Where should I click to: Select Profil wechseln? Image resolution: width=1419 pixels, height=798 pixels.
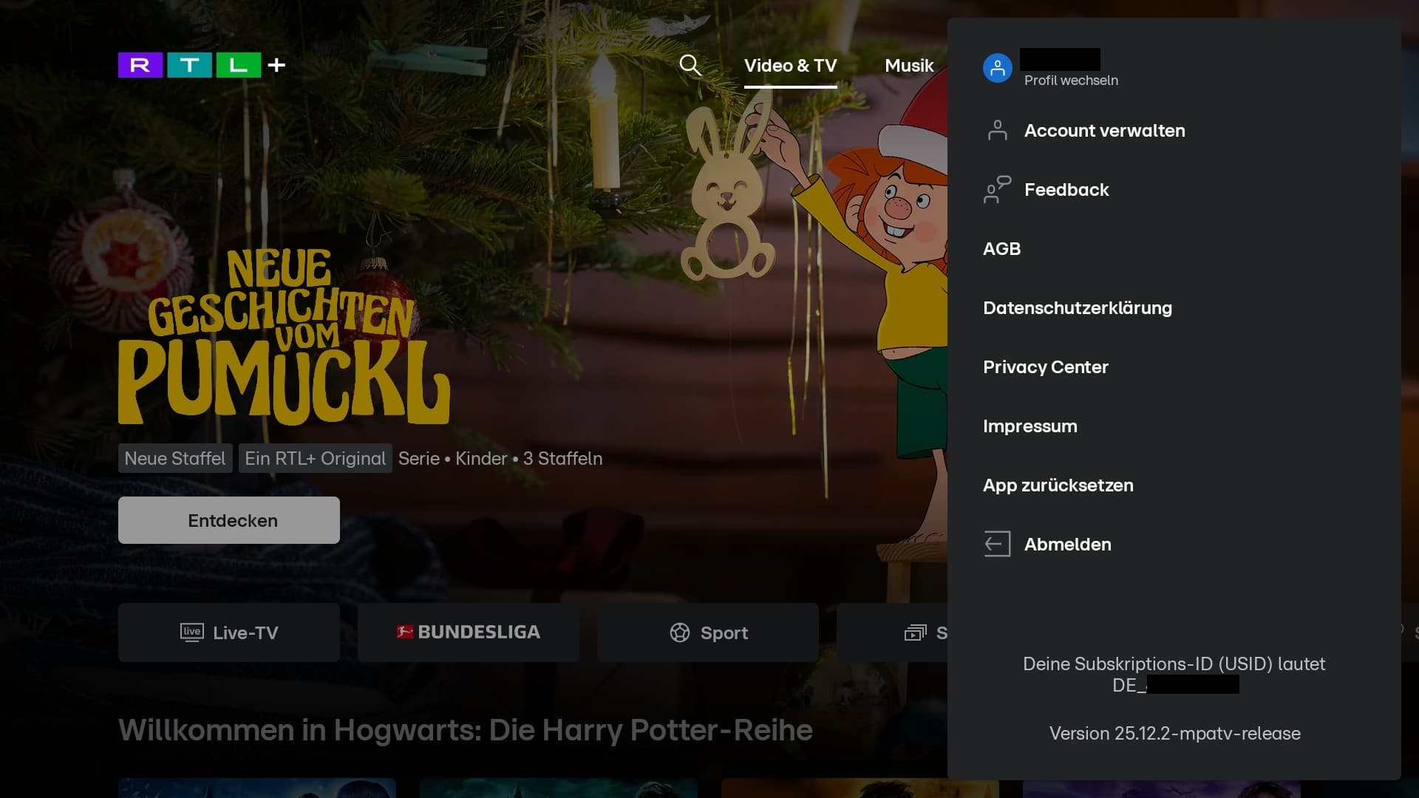tap(1070, 81)
